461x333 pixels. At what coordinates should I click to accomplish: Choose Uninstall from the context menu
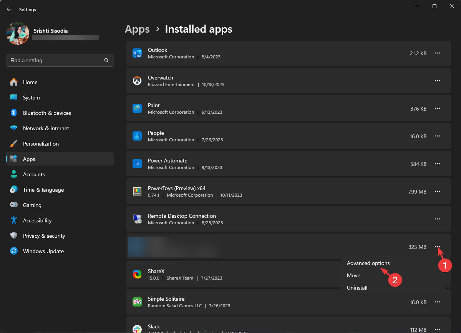point(357,288)
